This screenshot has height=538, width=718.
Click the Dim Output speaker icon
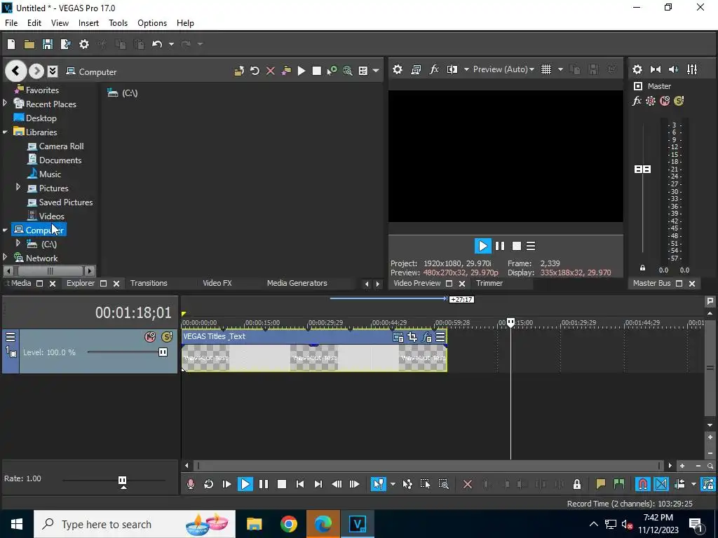pyautogui.click(x=674, y=69)
